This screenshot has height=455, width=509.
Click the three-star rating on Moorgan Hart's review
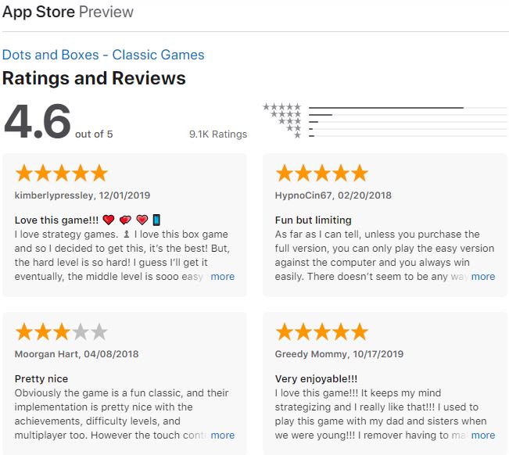tap(61, 332)
